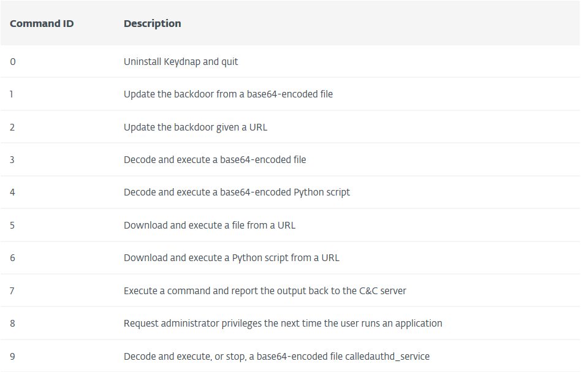Screen dimensions: 581x372
Task: Click the Description column header
Action: 152,24
